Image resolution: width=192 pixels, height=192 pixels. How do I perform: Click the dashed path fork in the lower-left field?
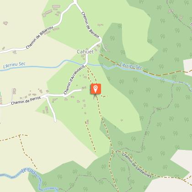coord(19,135)
